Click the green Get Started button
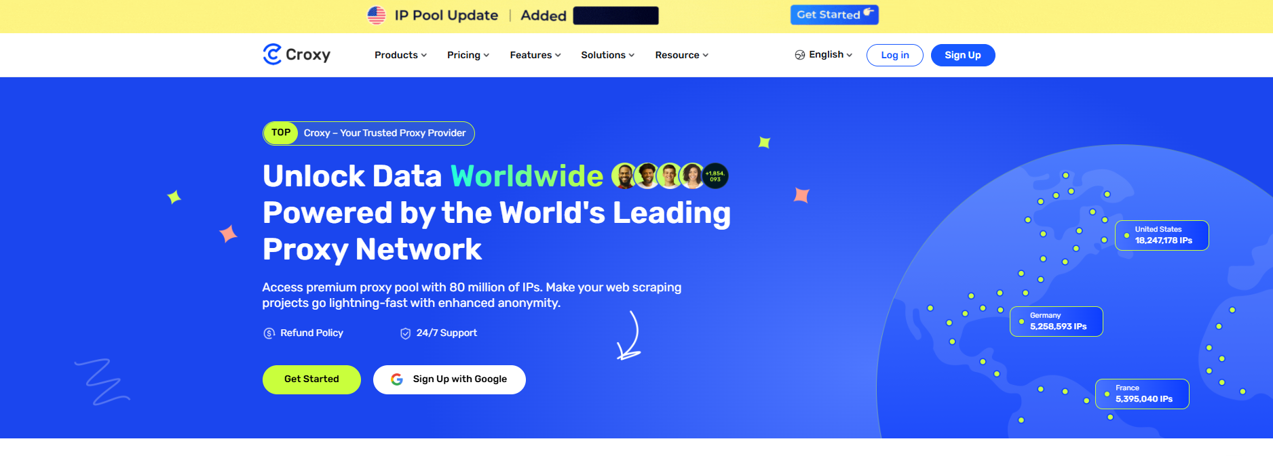The width and height of the screenshot is (1273, 456). (311, 379)
